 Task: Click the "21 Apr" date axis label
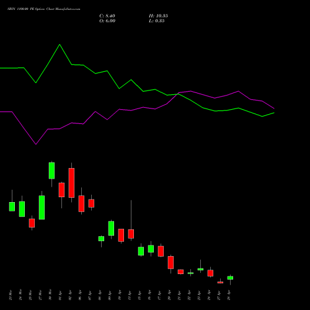point(179,295)
